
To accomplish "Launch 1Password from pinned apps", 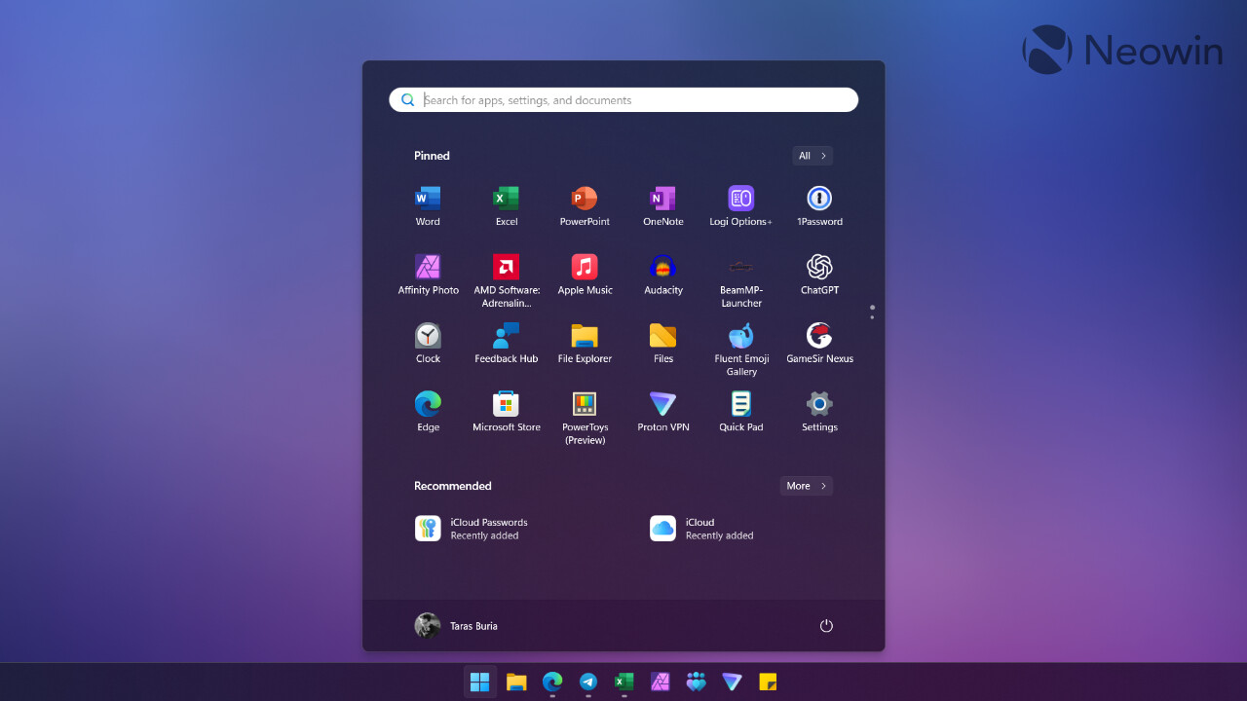I will pyautogui.click(x=819, y=206).
